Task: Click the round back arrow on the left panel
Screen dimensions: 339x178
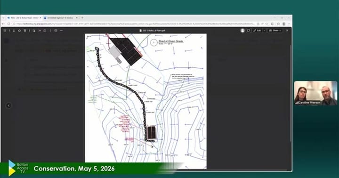Action: (9, 105)
